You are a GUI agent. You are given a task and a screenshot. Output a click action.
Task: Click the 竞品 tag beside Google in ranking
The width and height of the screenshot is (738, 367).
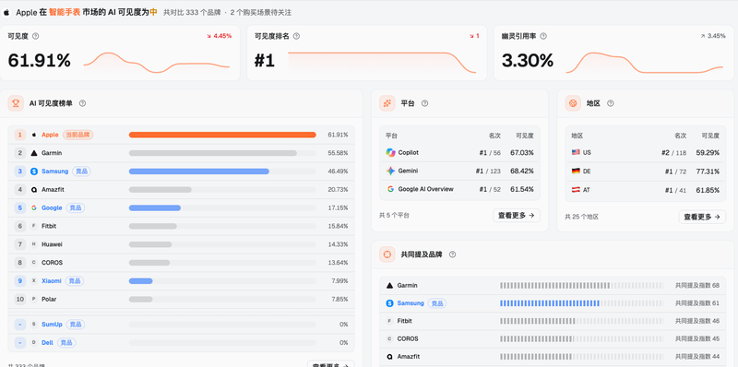click(76, 207)
